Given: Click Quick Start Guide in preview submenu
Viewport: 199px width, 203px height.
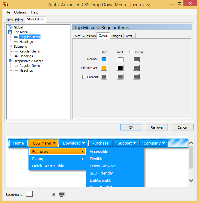Looking at the screenshot, I should (x=48, y=166).
